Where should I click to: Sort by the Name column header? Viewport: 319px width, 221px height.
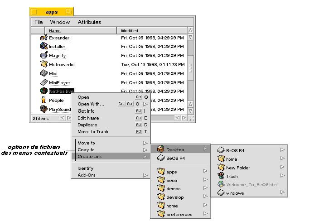81,31
